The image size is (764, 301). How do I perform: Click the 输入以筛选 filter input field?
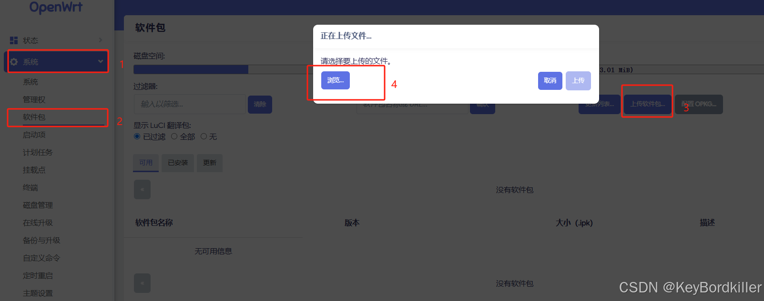coord(190,104)
